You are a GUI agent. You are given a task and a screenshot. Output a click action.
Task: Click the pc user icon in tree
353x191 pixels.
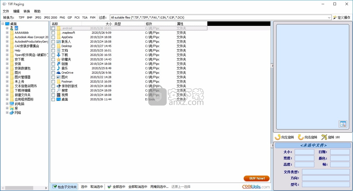tap(12, 28)
